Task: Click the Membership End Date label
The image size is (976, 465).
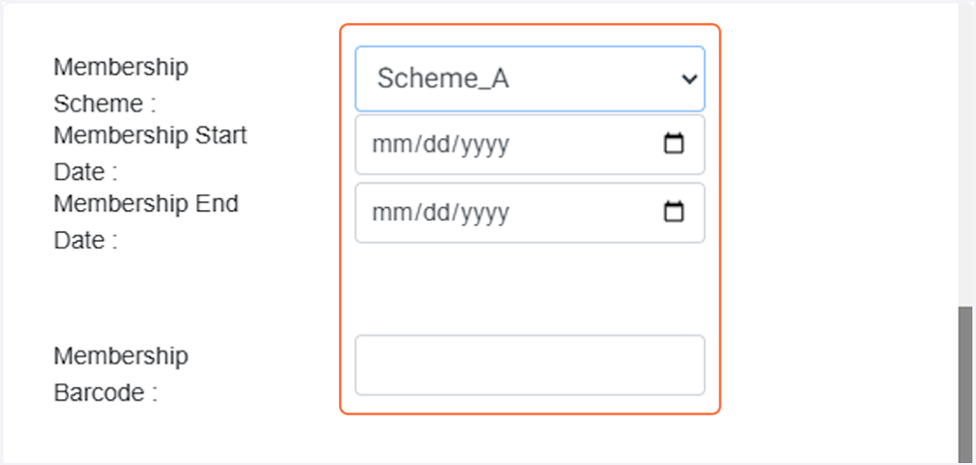Action: [x=146, y=221]
